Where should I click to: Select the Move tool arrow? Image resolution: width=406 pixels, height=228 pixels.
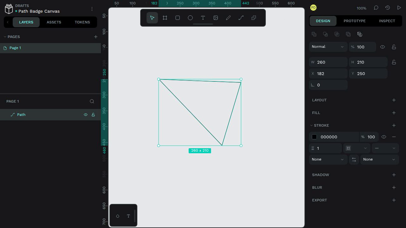point(152,18)
